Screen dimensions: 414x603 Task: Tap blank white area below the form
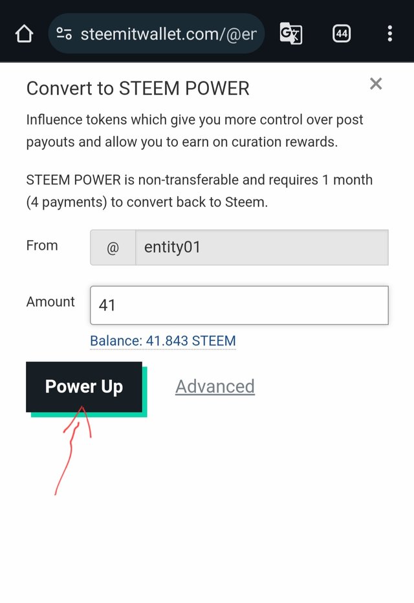pyautogui.click(x=259, y=518)
